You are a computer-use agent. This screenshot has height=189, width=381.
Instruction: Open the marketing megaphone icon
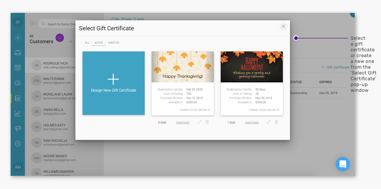click(x=18, y=128)
